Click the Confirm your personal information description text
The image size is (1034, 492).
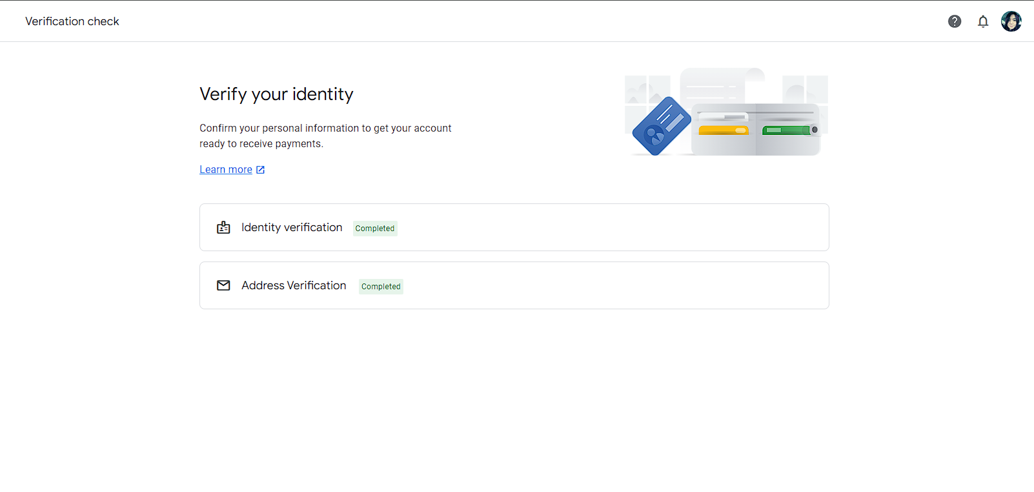[325, 136]
